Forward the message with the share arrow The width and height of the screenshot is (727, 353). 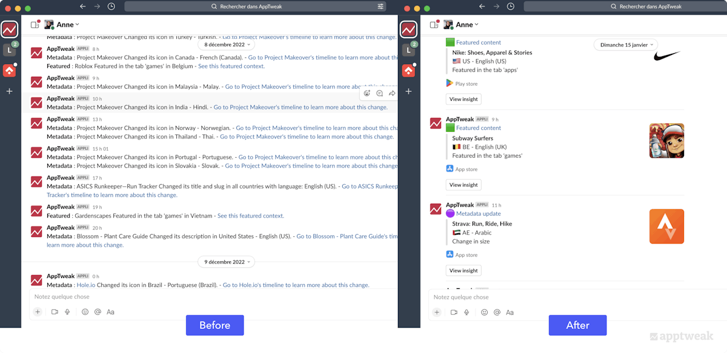pos(392,92)
